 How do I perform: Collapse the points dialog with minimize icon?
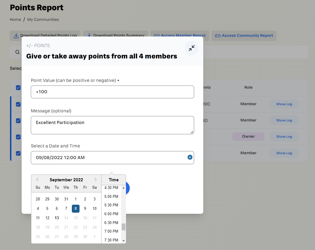(192, 48)
